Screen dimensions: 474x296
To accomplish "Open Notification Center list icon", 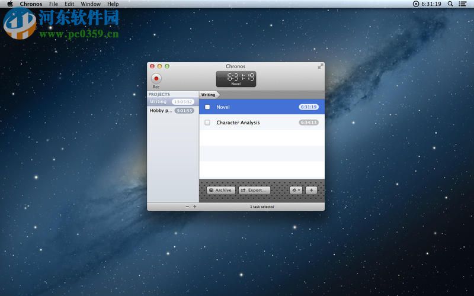I will coord(462,4).
